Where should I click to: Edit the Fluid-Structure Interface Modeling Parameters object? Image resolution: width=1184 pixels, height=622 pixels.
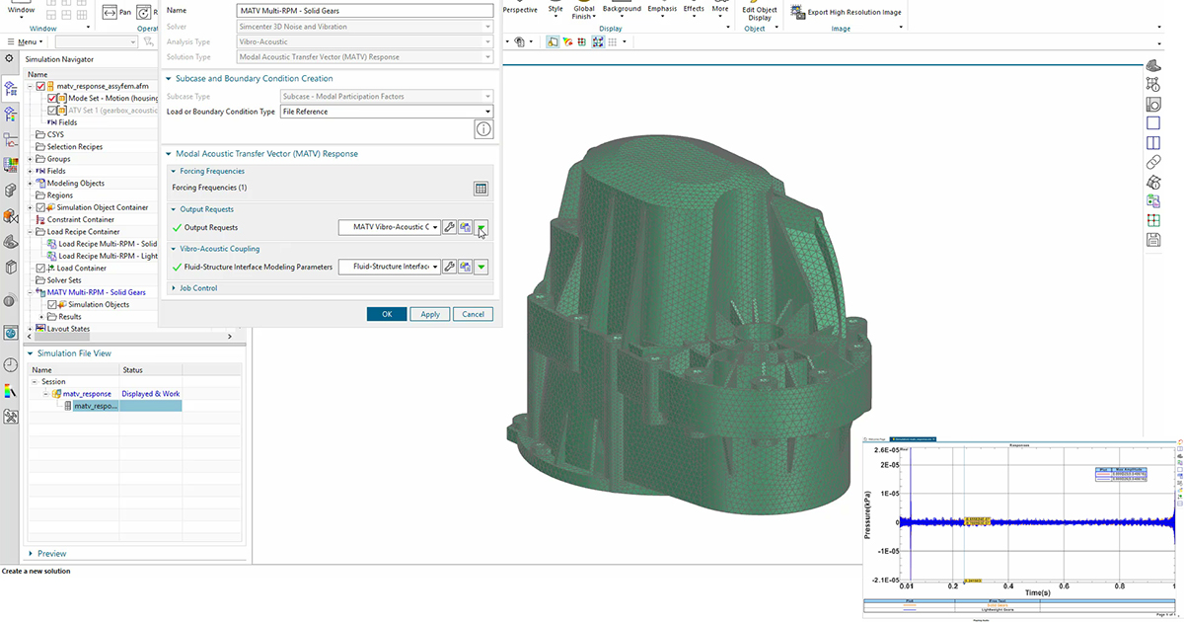click(451, 266)
